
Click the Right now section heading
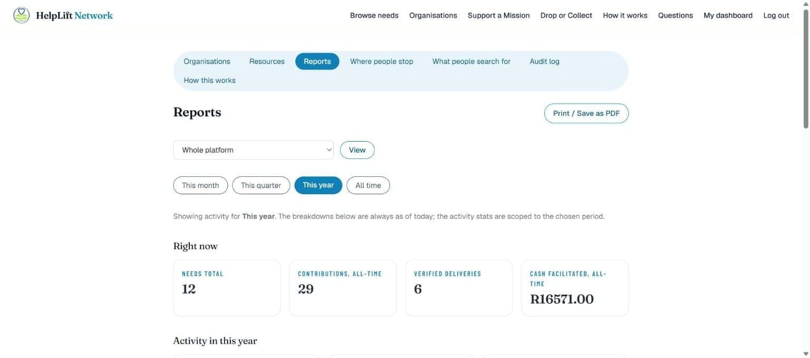[195, 246]
